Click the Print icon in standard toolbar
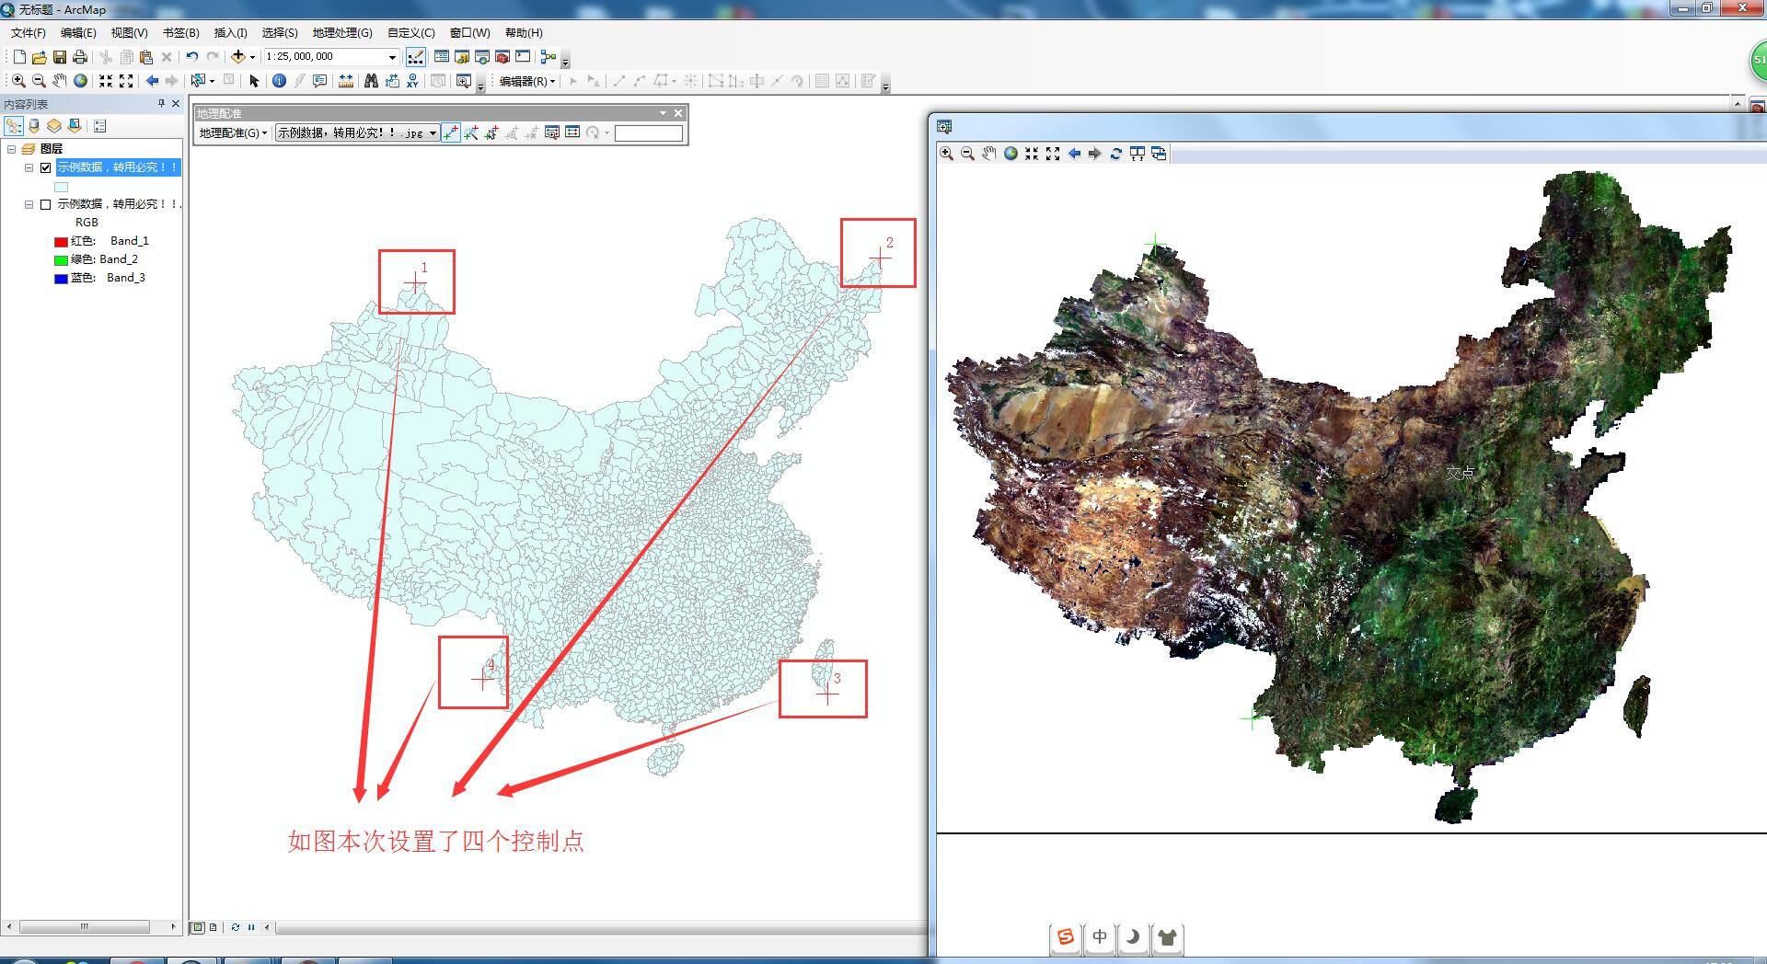Image resolution: width=1767 pixels, height=964 pixels. point(80,57)
